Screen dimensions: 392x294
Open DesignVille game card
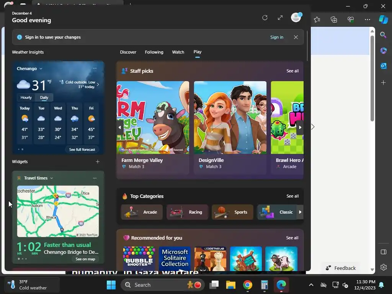(230, 127)
